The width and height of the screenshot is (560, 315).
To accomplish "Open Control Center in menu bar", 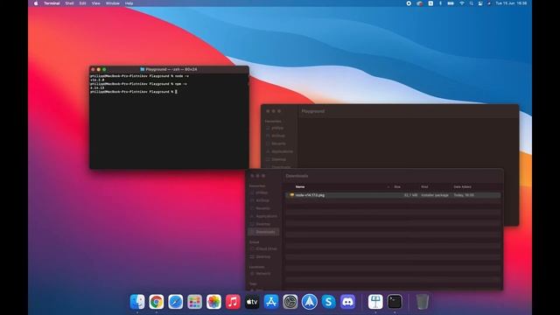I will 480,3.
